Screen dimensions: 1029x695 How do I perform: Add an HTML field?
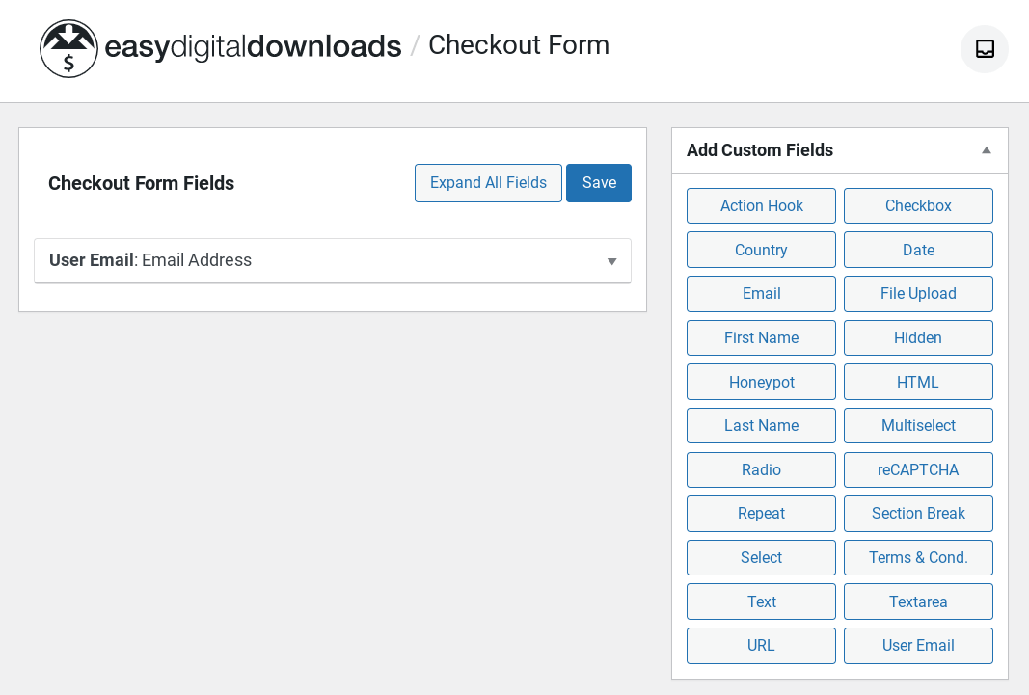click(x=918, y=382)
